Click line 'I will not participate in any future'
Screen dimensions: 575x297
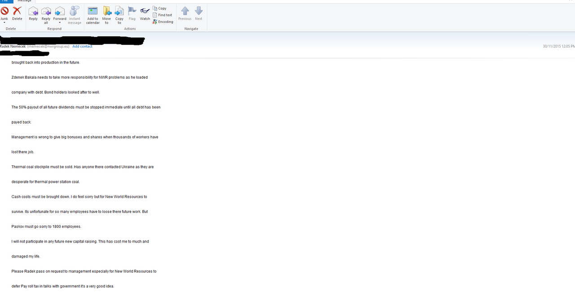tap(80, 241)
